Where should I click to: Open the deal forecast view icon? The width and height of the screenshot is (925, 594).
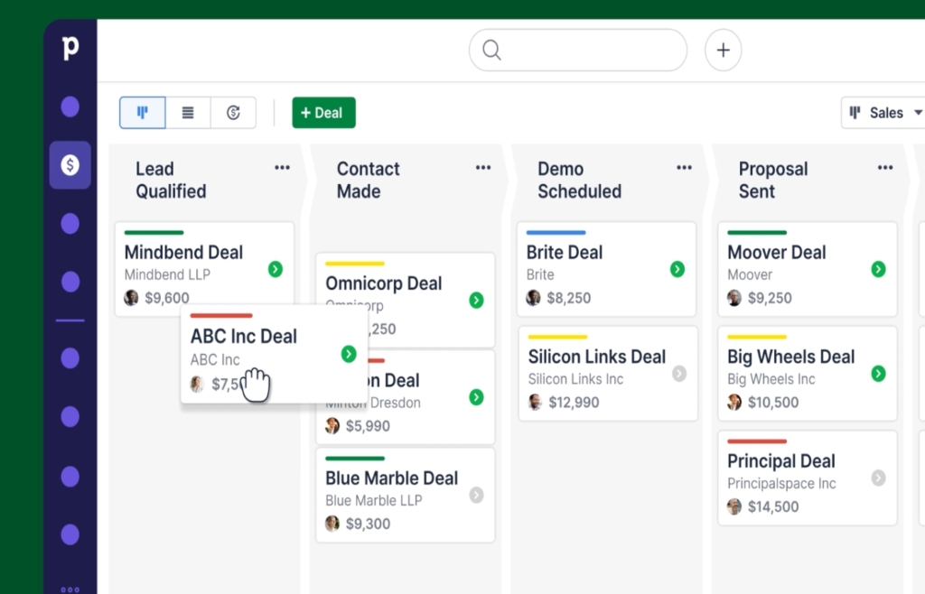(232, 112)
